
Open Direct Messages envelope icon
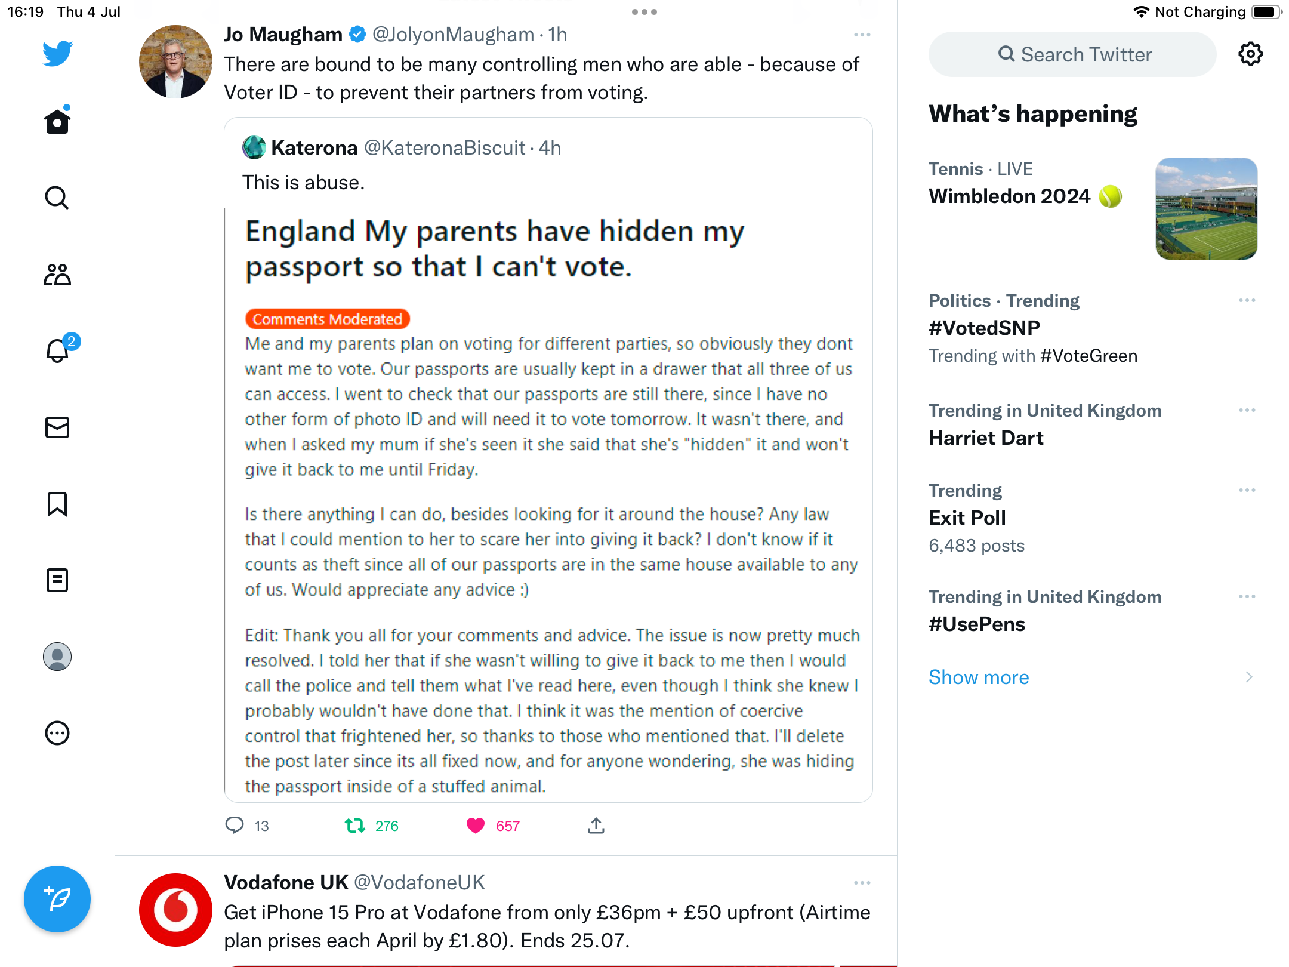pyautogui.click(x=57, y=427)
